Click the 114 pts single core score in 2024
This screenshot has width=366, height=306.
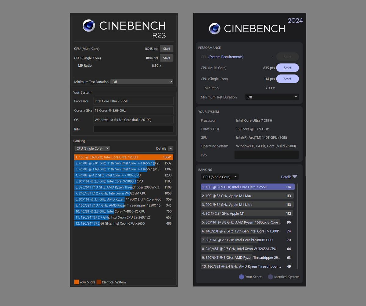coord(269,79)
